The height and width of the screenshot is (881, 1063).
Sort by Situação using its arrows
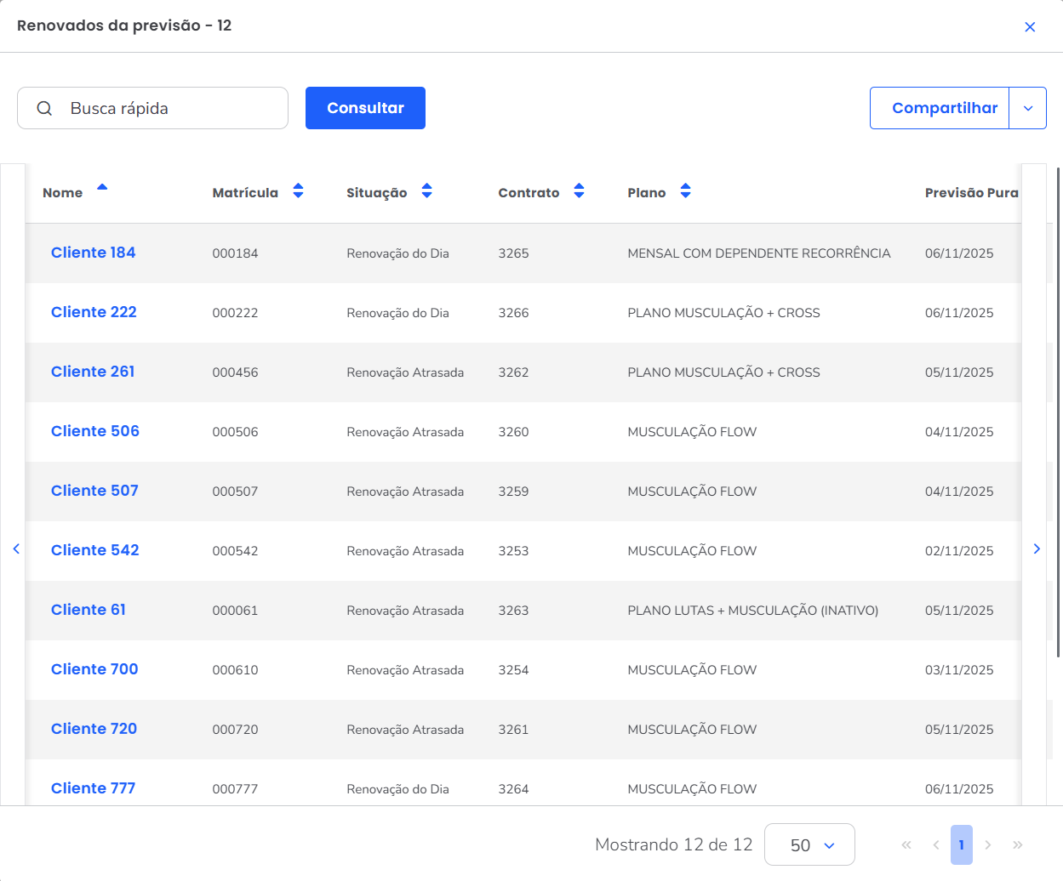426,191
